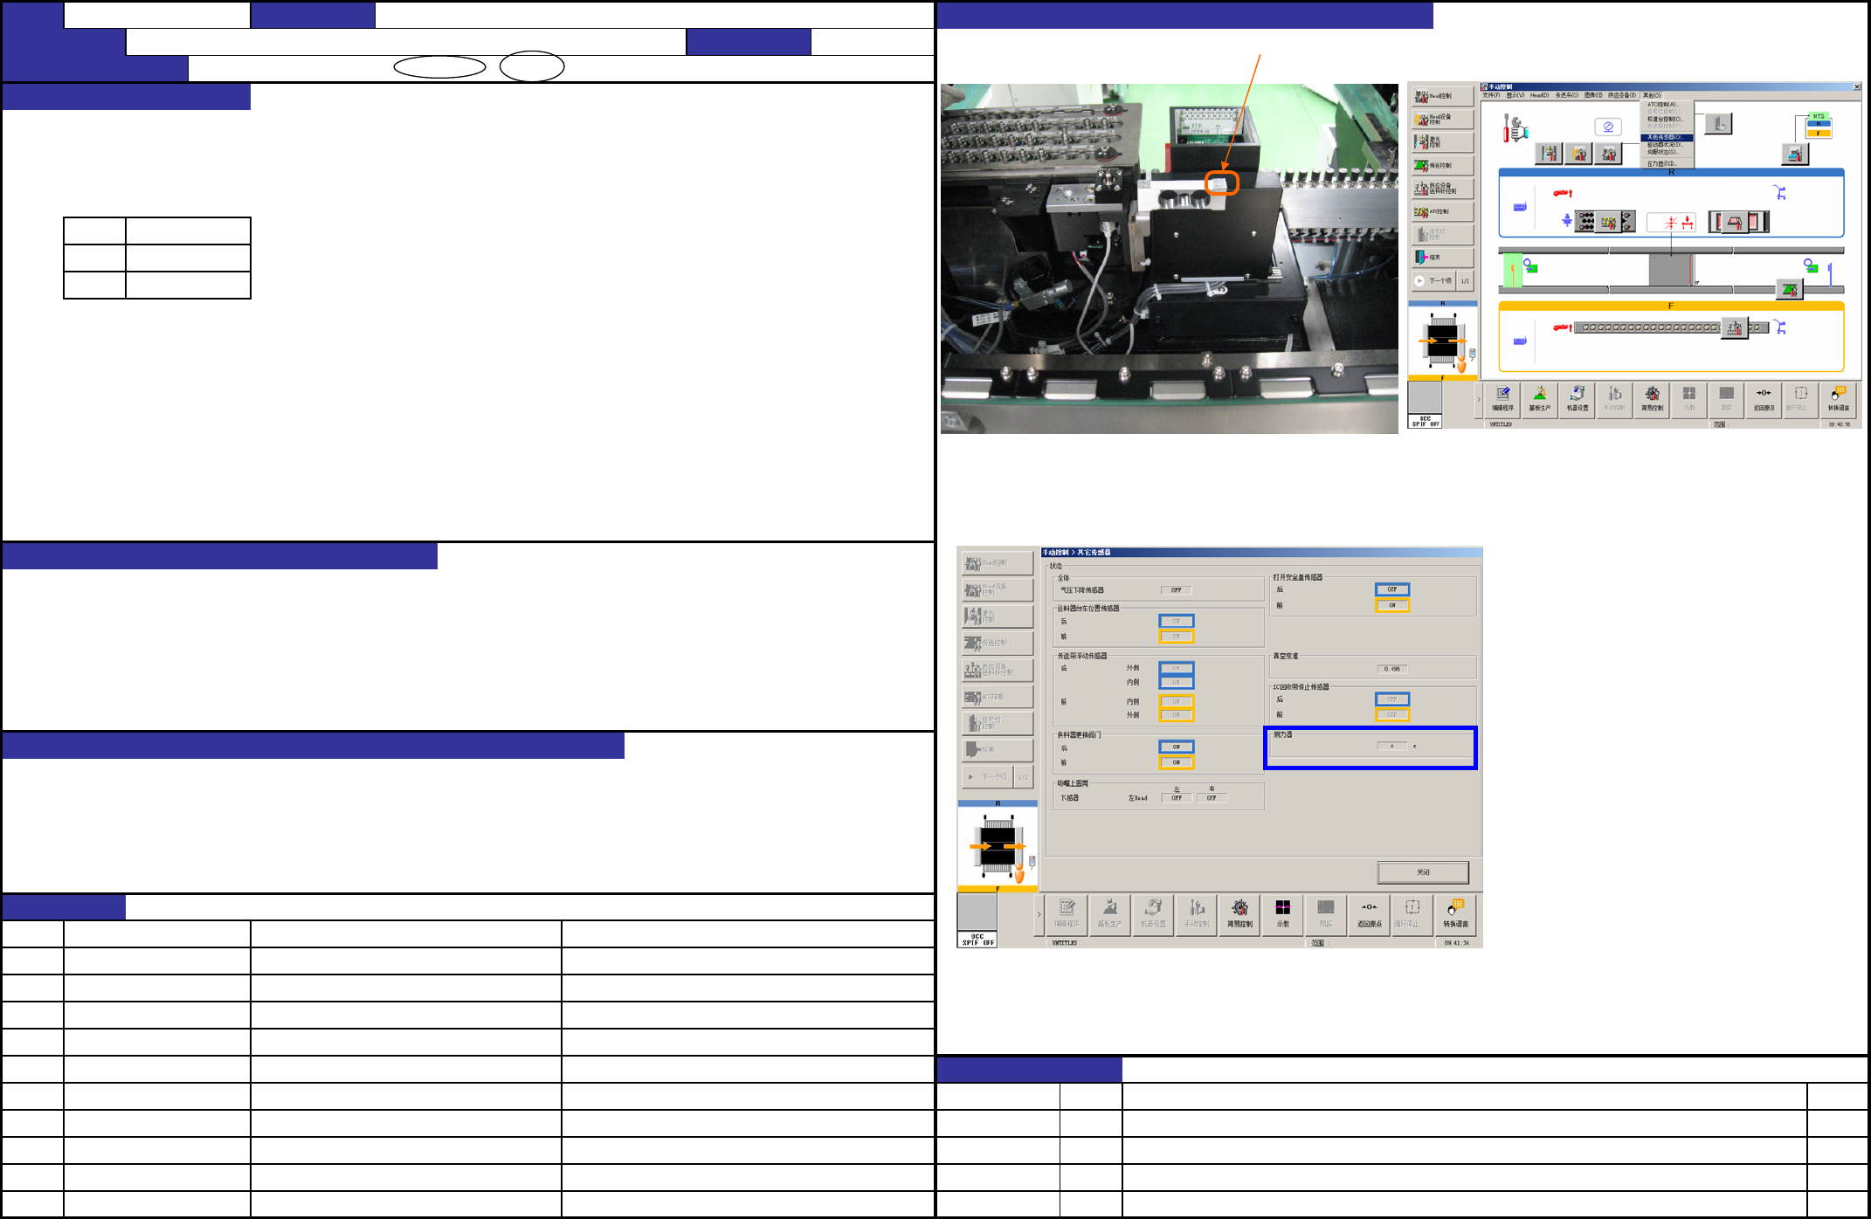Click 转换语言 language switch in upper toolbar

click(x=1838, y=399)
